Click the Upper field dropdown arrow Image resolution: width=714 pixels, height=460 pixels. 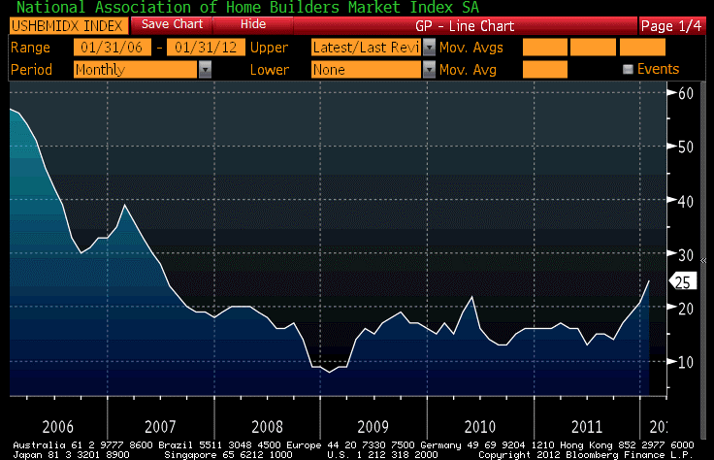click(x=429, y=48)
